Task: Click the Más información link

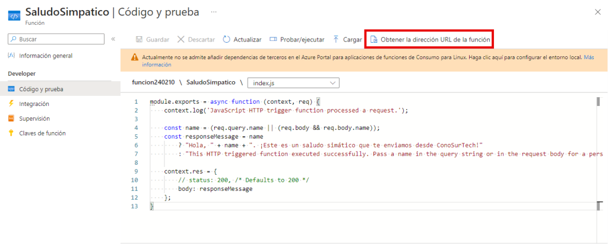Action: point(588,57)
